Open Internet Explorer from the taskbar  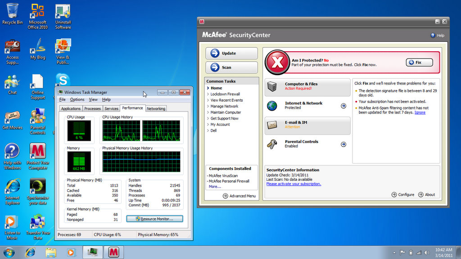point(30,252)
